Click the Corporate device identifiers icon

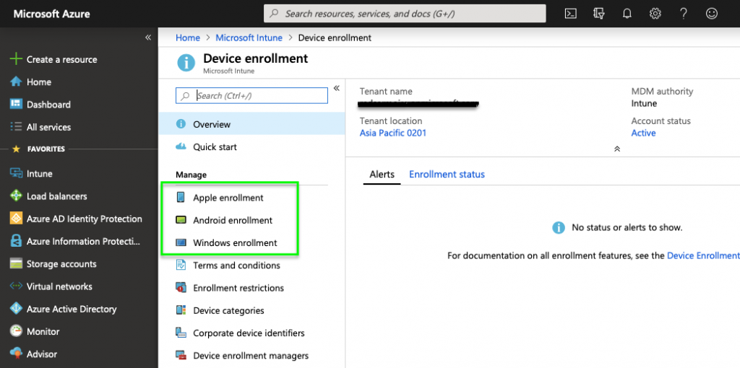tap(181, 333)
